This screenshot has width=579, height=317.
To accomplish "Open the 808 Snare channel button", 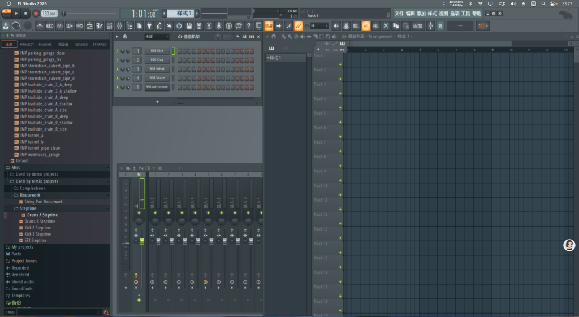I will click(x=157, y=78).
